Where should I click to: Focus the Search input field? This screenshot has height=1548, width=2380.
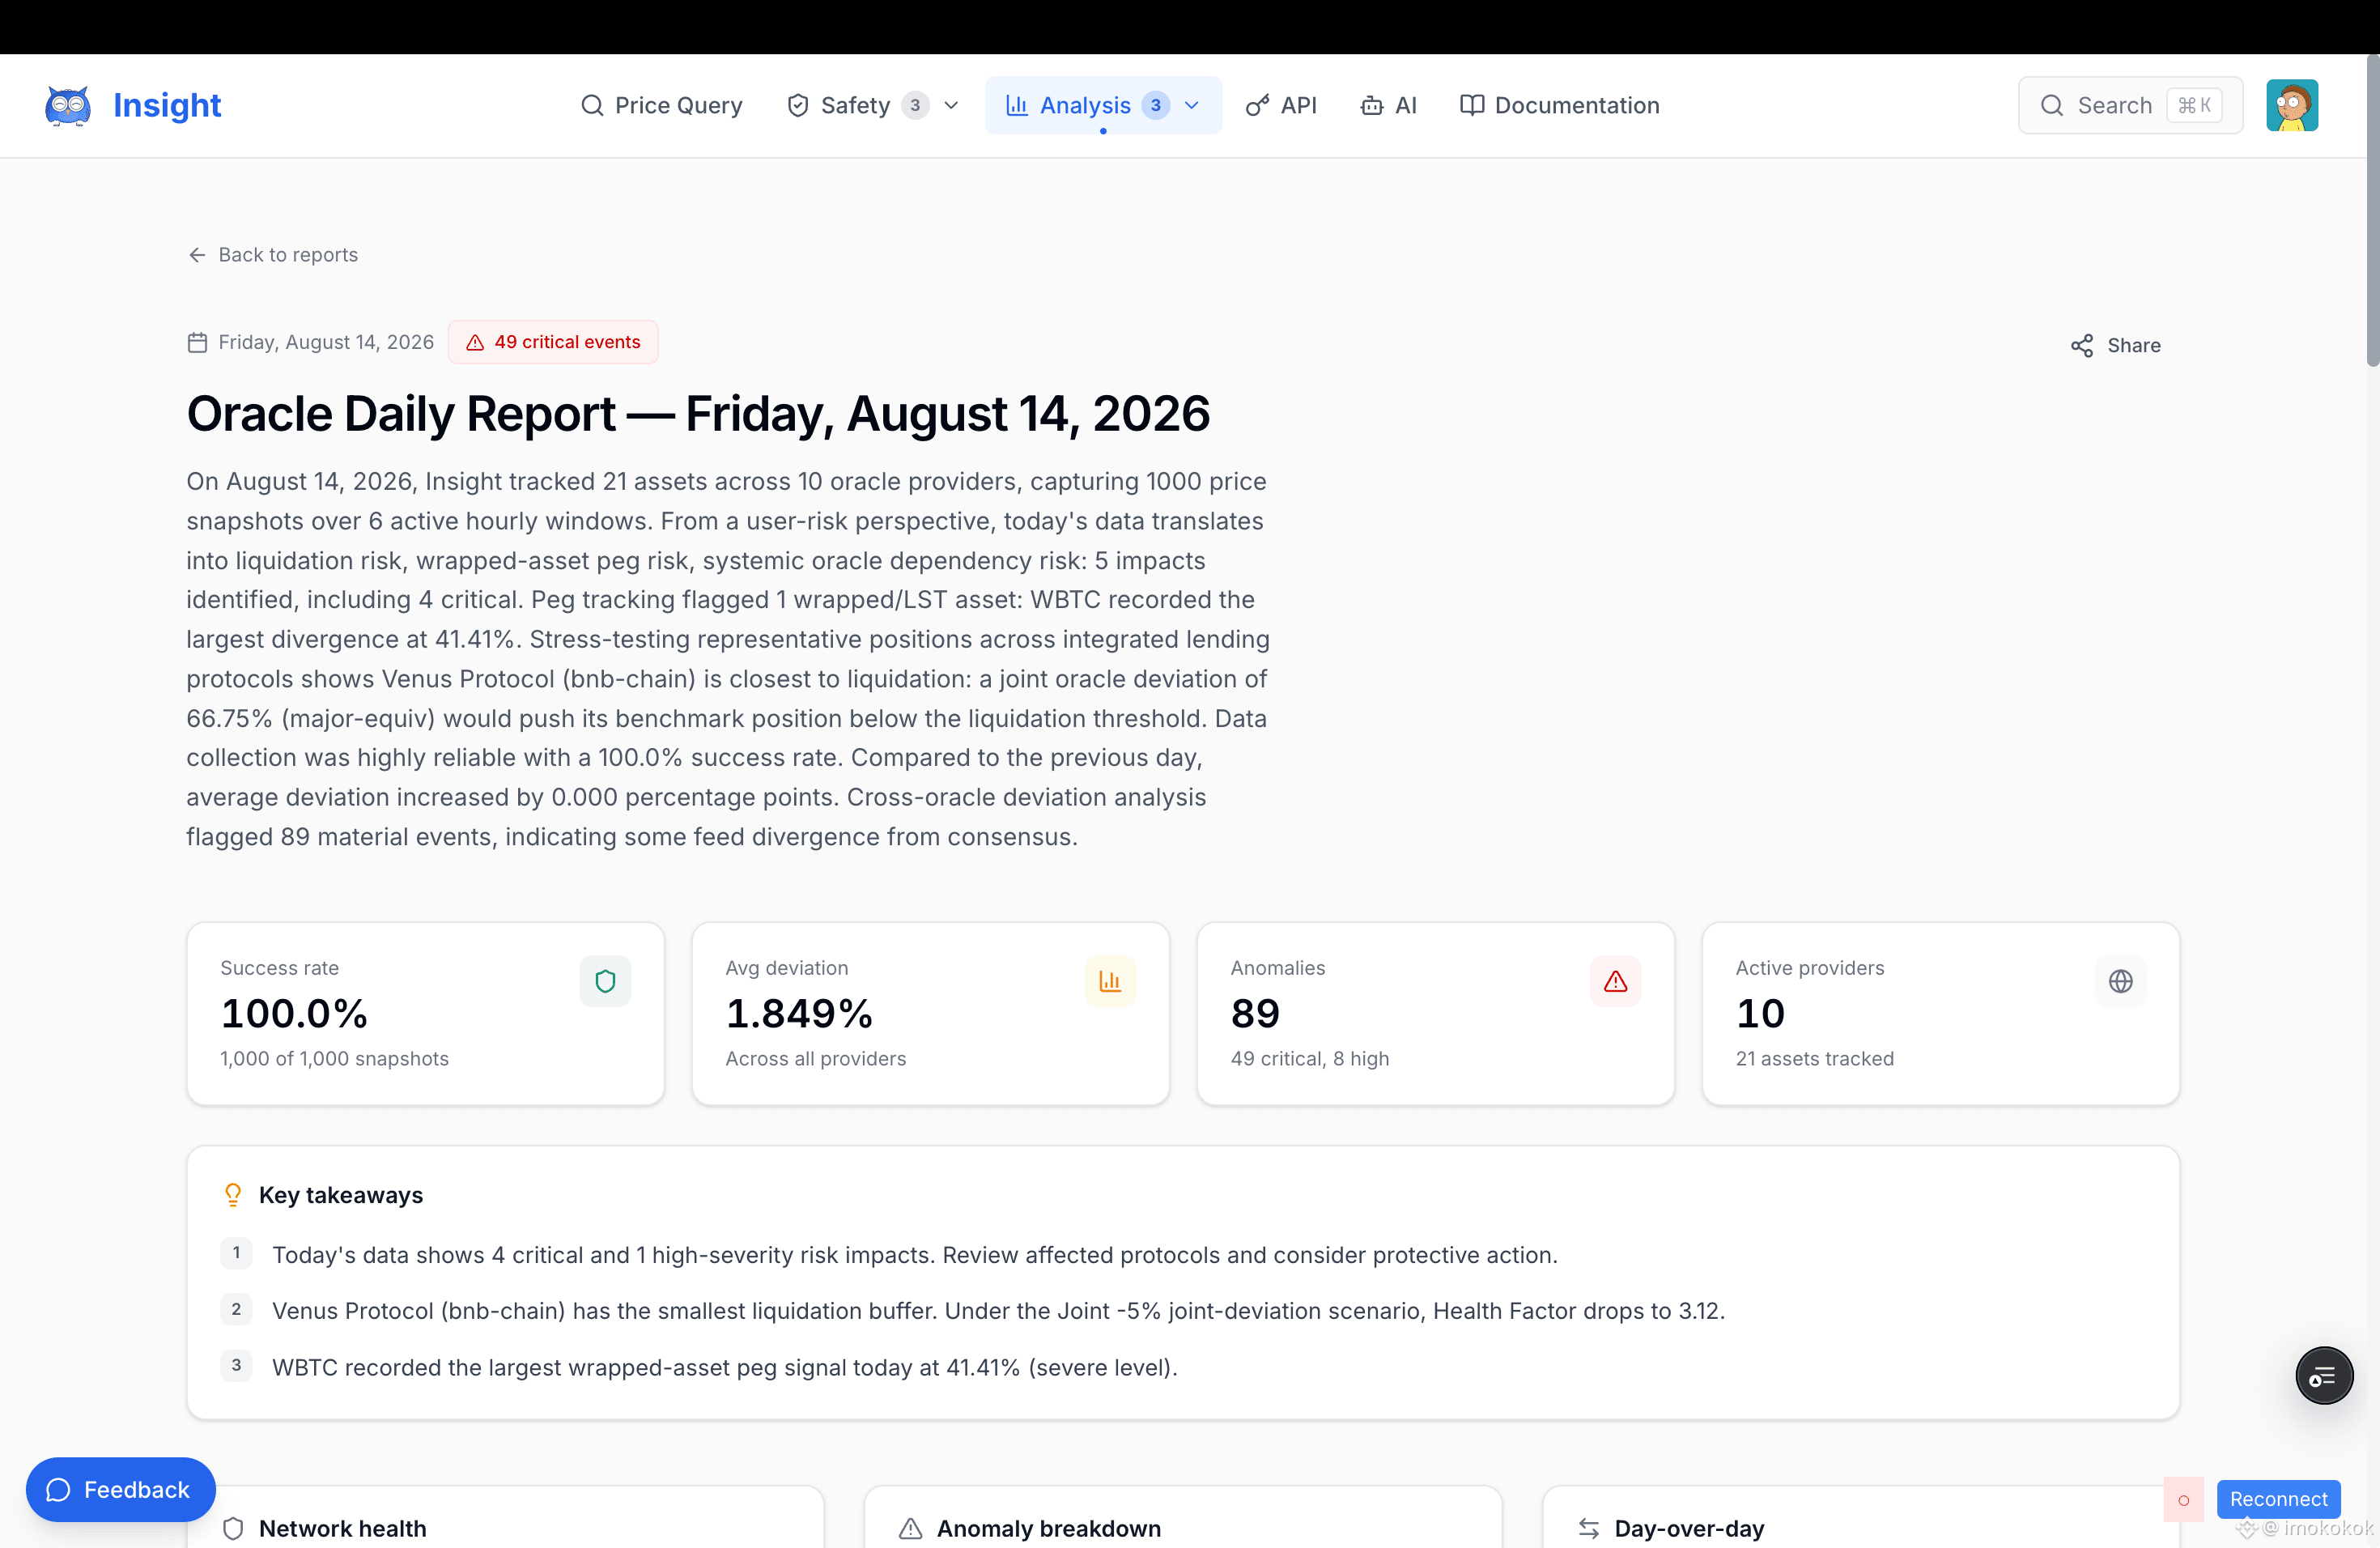[2130, 105]
